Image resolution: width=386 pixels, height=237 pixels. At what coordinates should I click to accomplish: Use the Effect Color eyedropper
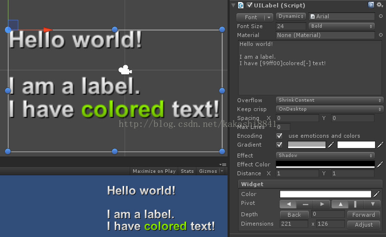click(380, 164)
